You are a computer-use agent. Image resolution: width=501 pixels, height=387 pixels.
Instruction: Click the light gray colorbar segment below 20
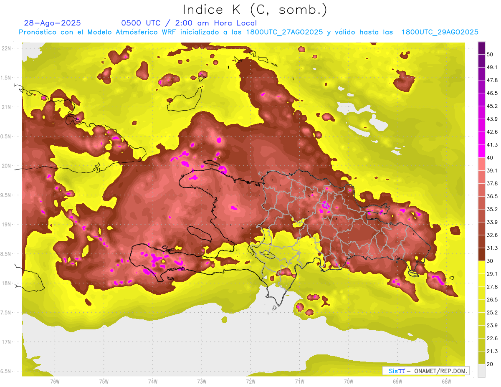tap(481, 371)
